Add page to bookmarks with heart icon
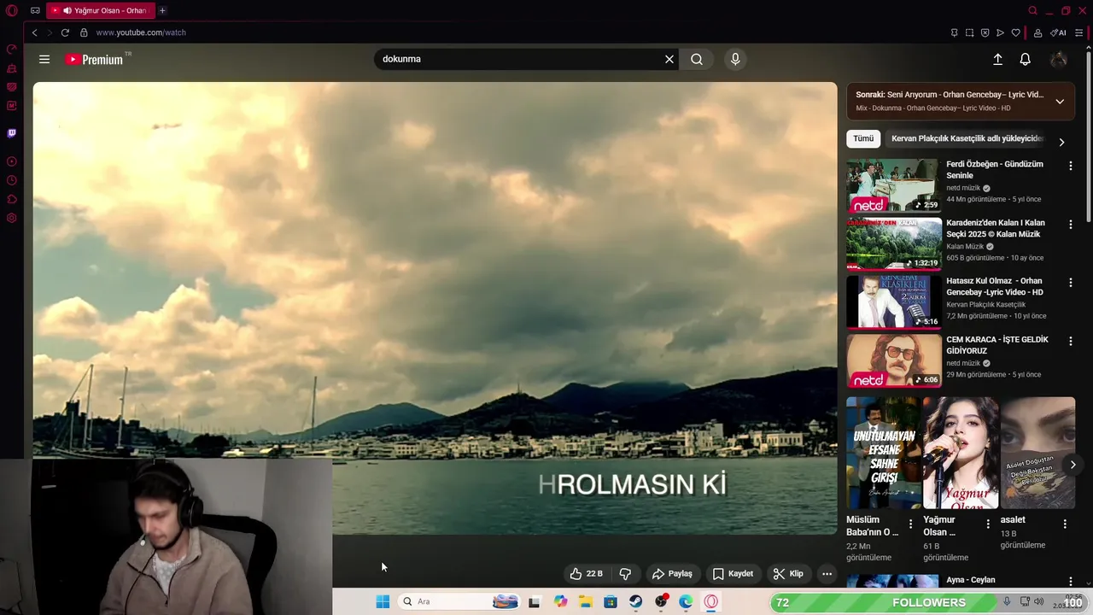 1015,32
